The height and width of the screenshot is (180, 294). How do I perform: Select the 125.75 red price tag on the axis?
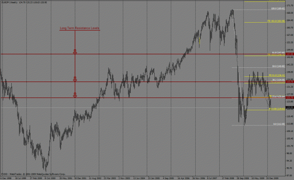tap(290, 98)
